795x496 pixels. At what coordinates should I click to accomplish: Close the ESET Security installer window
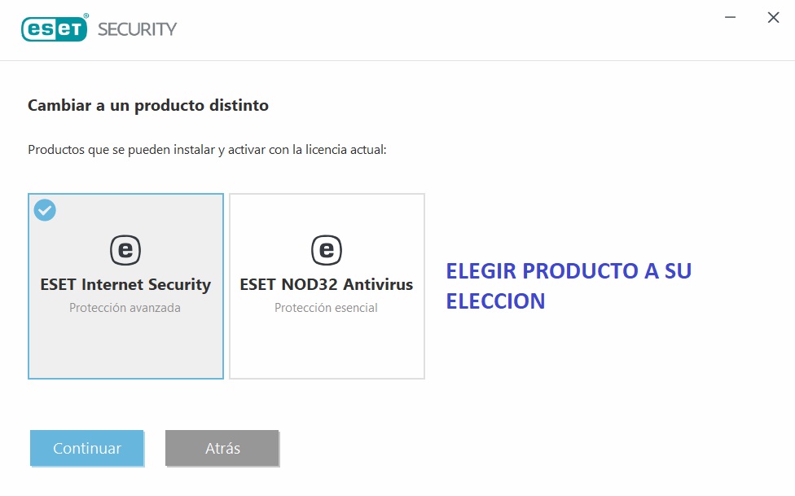(773, 17)
